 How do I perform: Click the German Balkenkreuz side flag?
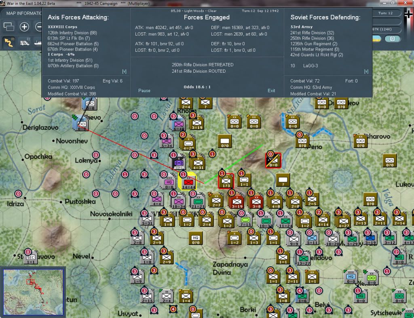[409, 15]
